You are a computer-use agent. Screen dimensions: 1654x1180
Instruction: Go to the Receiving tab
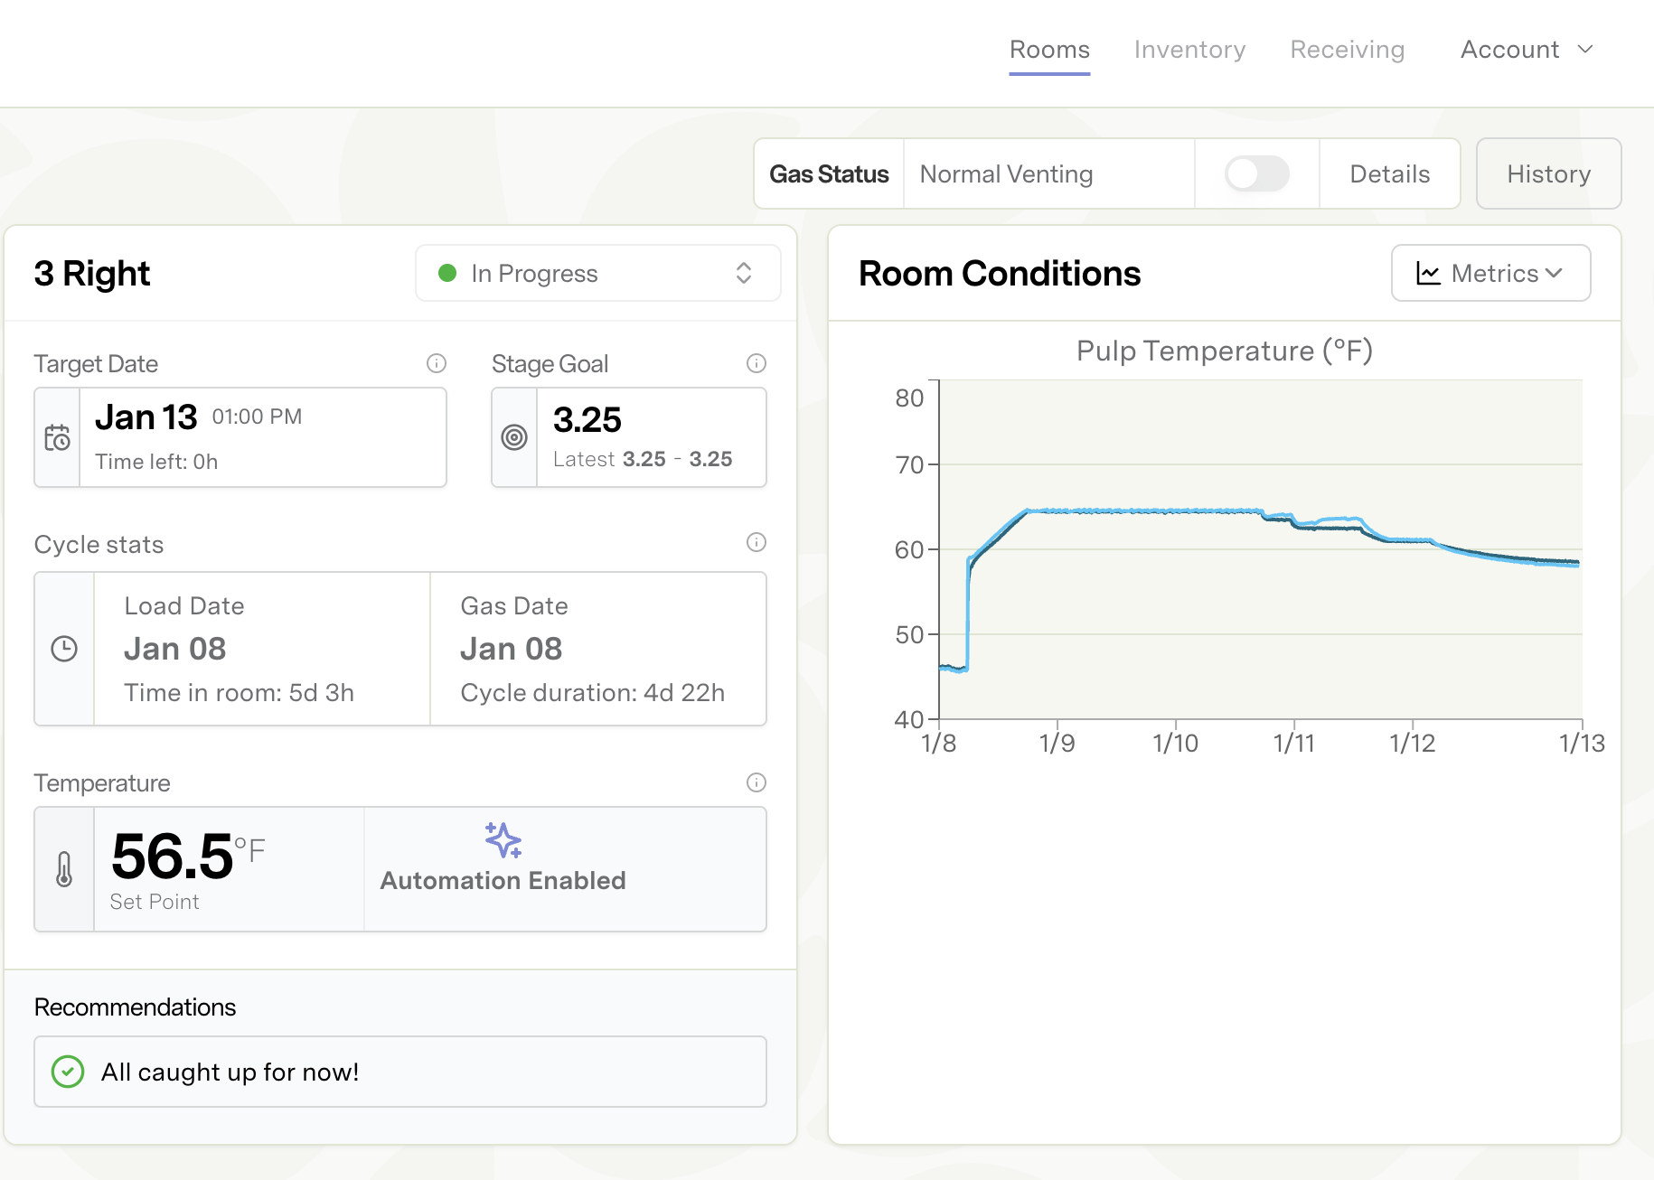click(x=1347, y=50)
